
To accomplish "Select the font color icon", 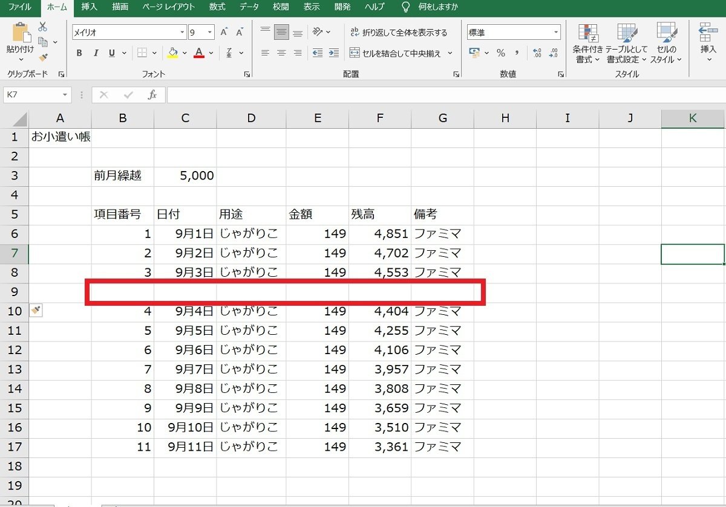I will coord(198,53).
